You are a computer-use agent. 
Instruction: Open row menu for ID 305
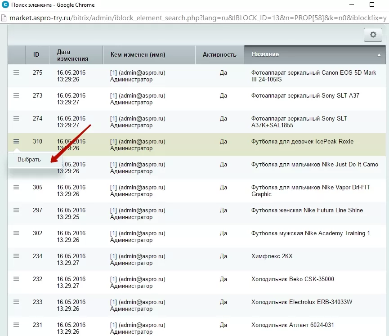(x=16, y=187)
